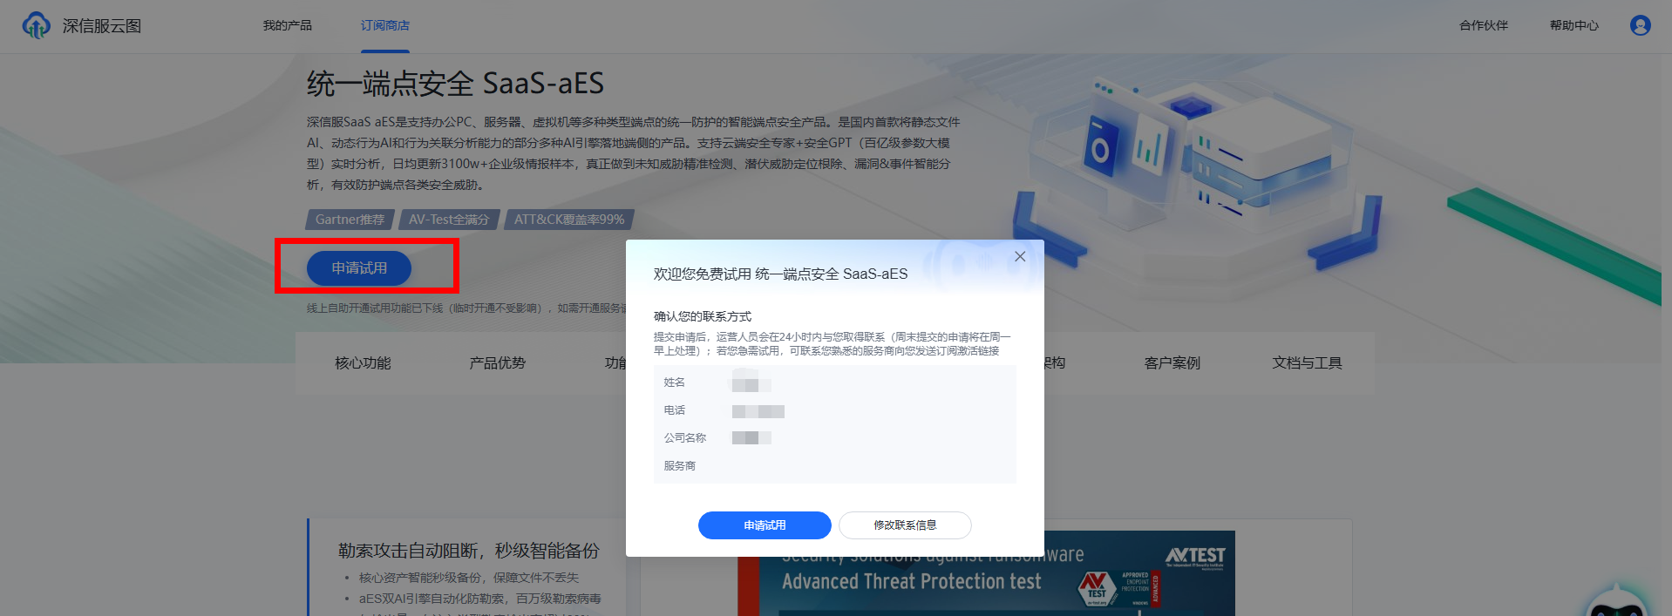Switch to the 核心功能 tab

363,363
